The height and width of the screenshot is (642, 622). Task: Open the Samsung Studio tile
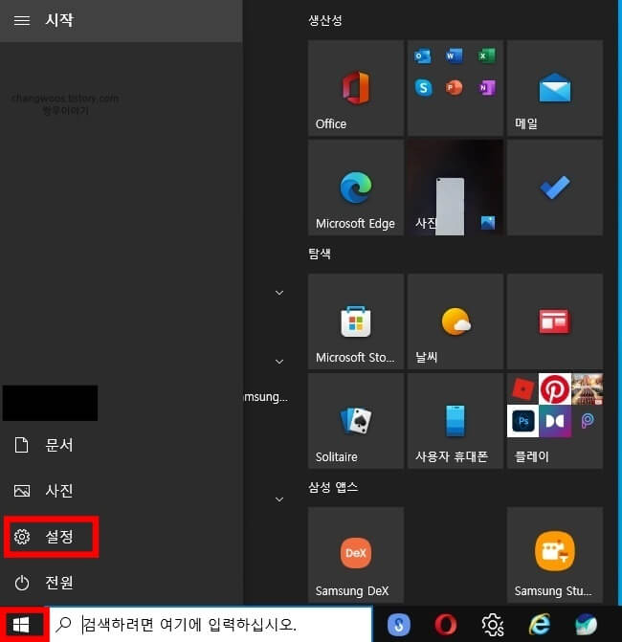click(x=554, y=554)
